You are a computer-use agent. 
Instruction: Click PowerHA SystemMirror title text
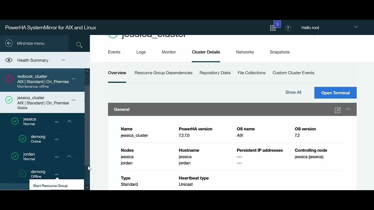[51, 27]
